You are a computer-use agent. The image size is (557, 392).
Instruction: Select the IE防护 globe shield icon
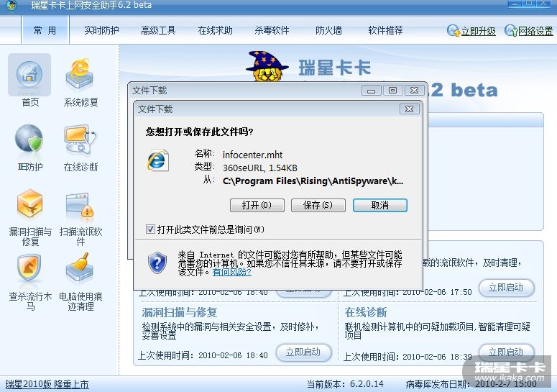29,139
